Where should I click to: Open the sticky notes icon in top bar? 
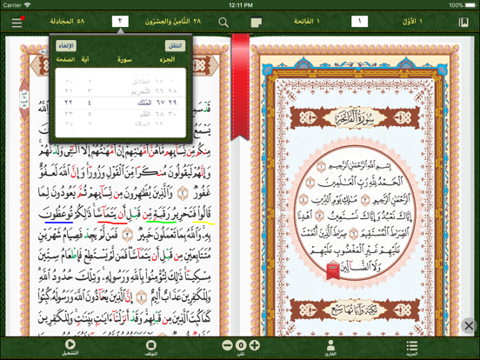point(257,23)
